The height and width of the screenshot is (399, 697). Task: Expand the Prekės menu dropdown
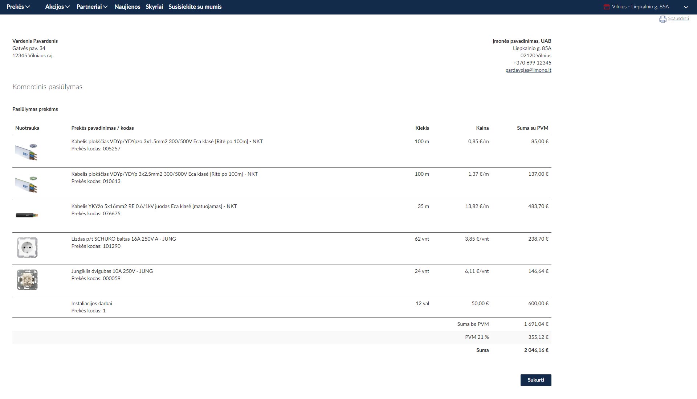pyautogui.click(x=18, y=7)
